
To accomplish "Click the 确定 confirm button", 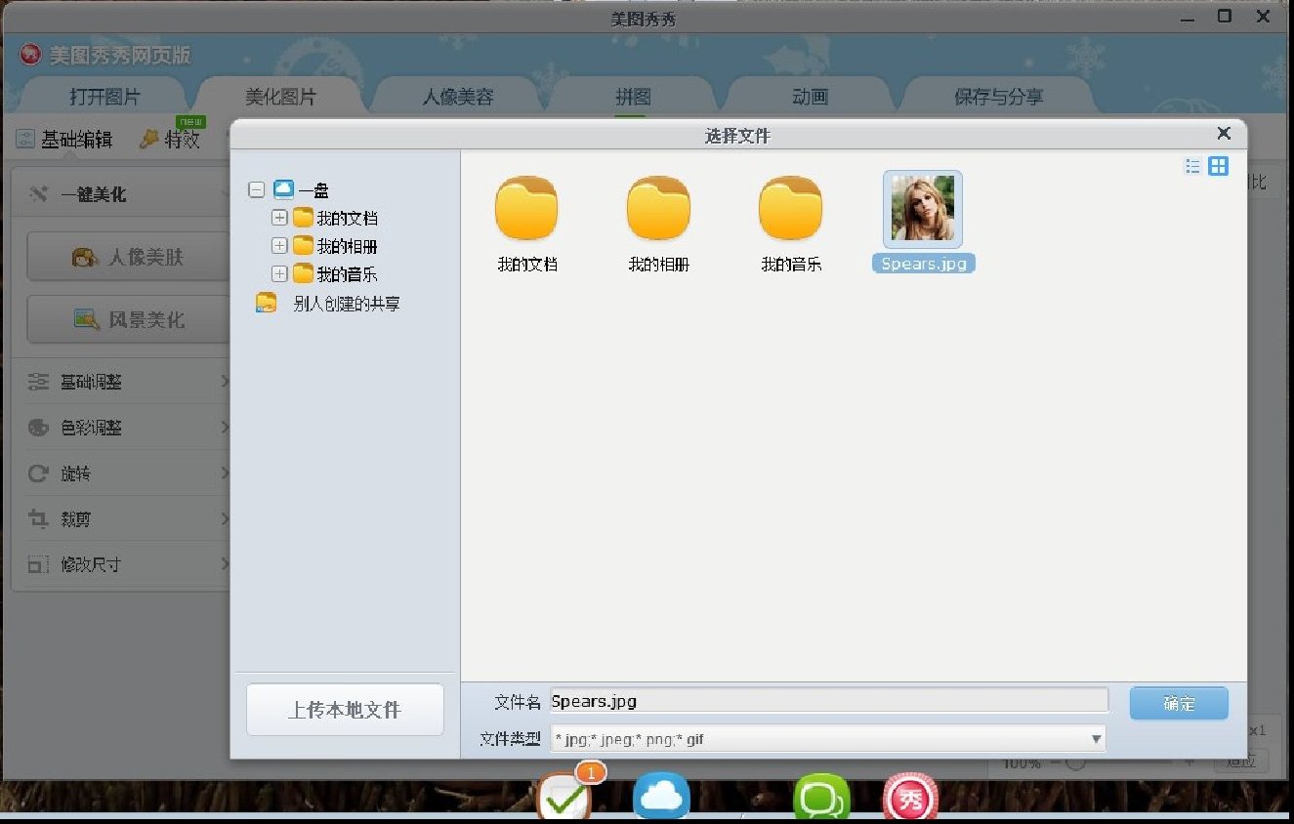I will [x=1179, y=703].
